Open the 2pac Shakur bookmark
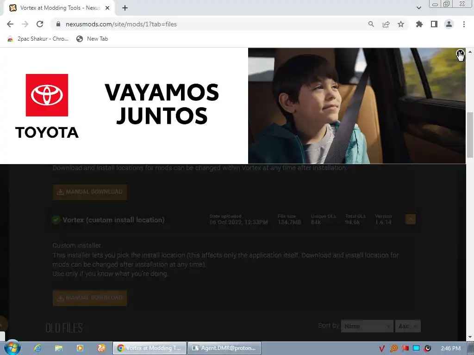This screenshot has height=355, width=474. pos(38,39)
